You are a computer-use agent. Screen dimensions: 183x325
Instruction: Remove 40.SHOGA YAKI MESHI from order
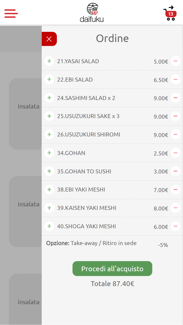(175, 226)
